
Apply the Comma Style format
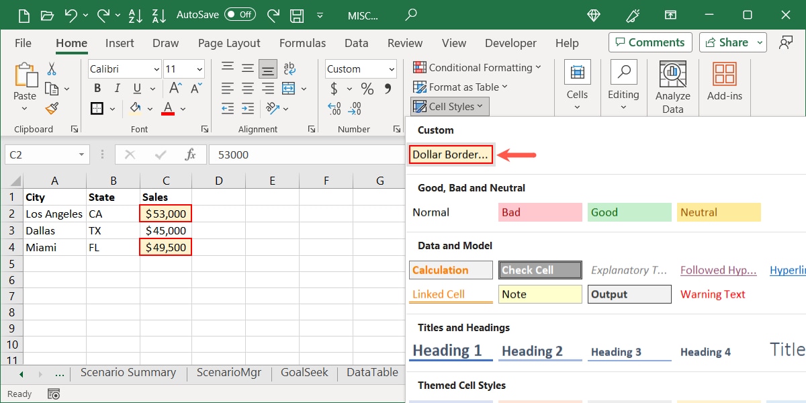[x=386, y=88]
